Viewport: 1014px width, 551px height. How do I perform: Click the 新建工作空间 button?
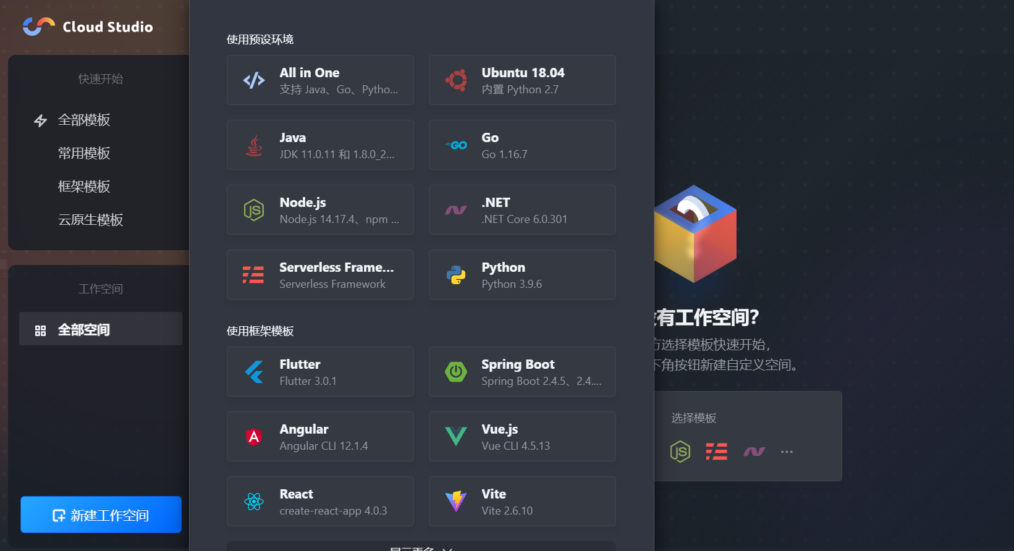[101, 515]
